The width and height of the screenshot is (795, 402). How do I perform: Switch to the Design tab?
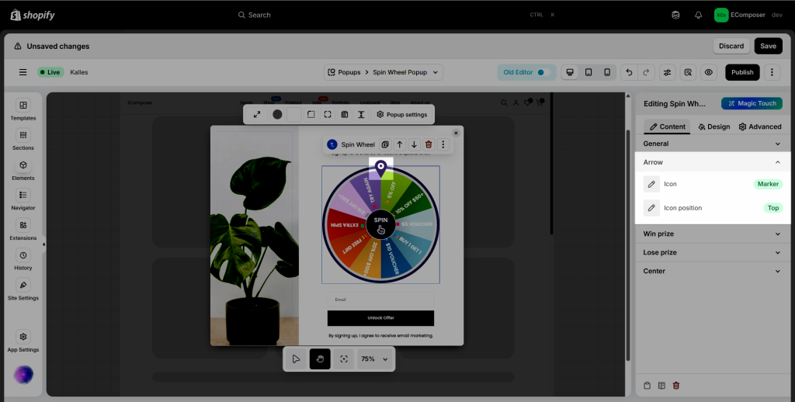(713, 126)
